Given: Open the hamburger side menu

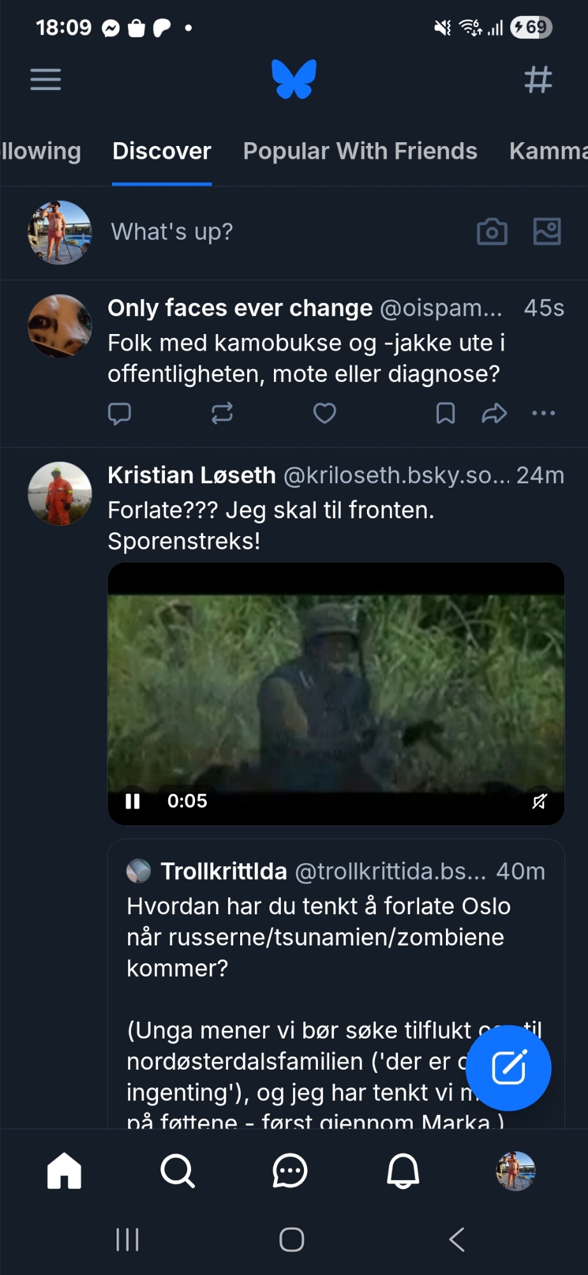Looking at the screenshot, I should (45, 80).
